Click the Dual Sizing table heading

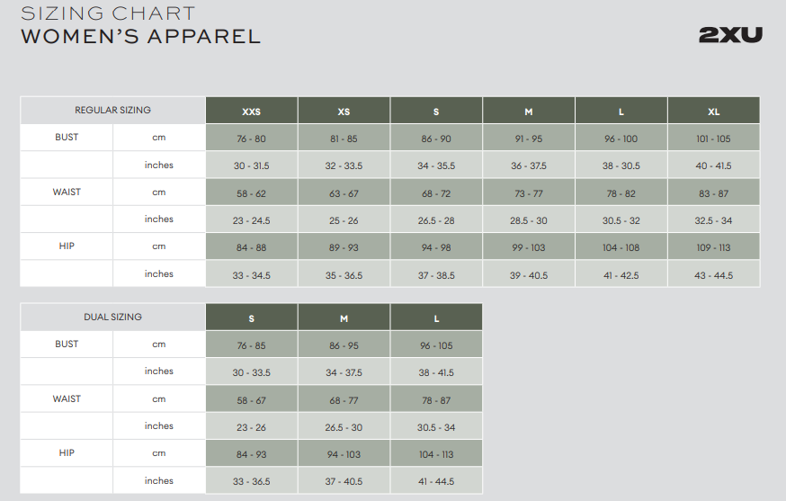click(x=112, y=317)
